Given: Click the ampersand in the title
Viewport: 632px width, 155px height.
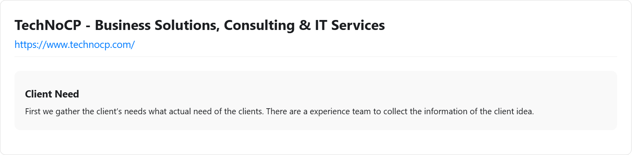Looking at the screenshot, I should pos(305,25).
